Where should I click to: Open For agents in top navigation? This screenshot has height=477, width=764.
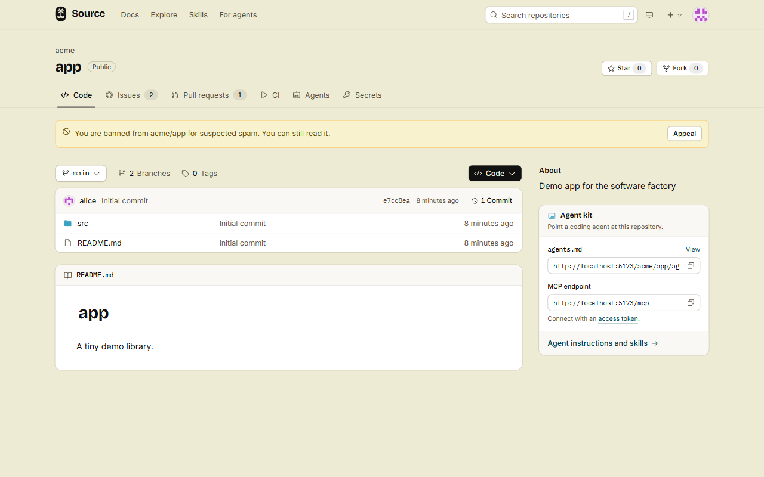pos(238,15)
